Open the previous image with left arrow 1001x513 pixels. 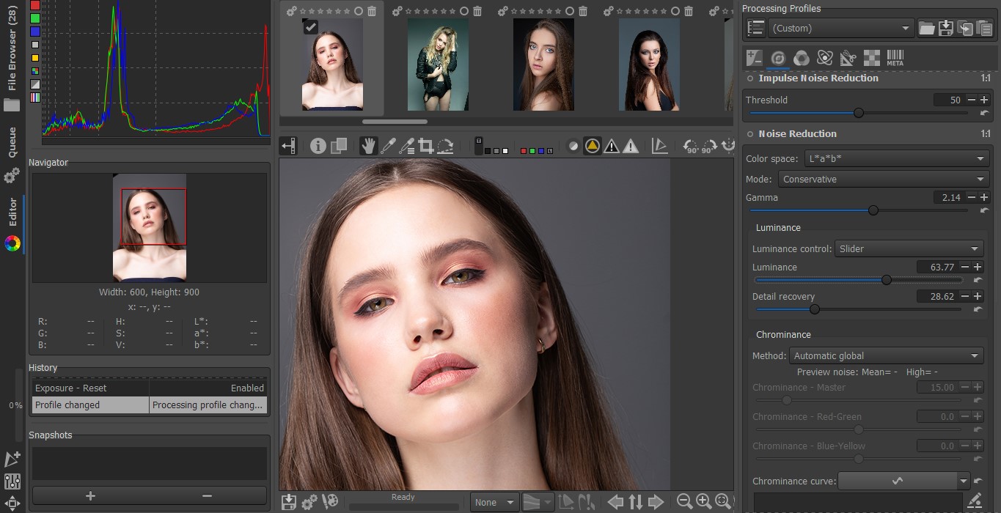[x=615, y=502]
